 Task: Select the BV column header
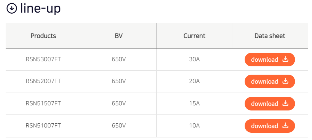click(119, 36)
